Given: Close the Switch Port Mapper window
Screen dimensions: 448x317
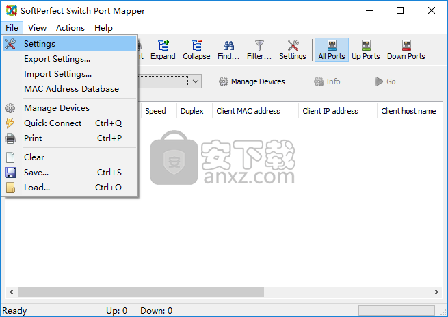Looking at the screenshot, I should tap(432, 10).
